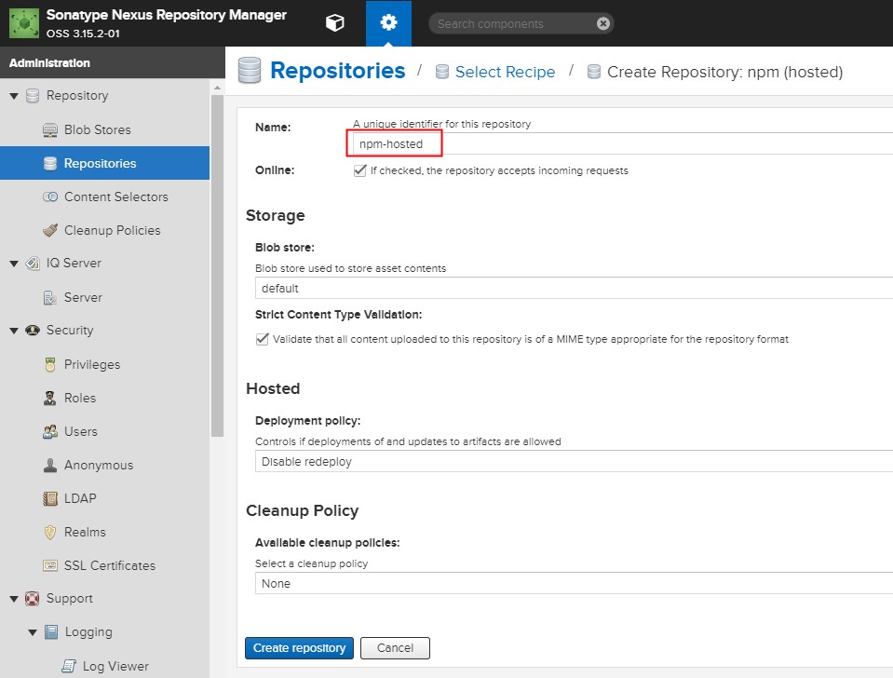Image resolution: width=893 pixels, height=678 pixels.
Task: Click the Cleanup Policies broom icon
Action: click(x=50, y=230)
